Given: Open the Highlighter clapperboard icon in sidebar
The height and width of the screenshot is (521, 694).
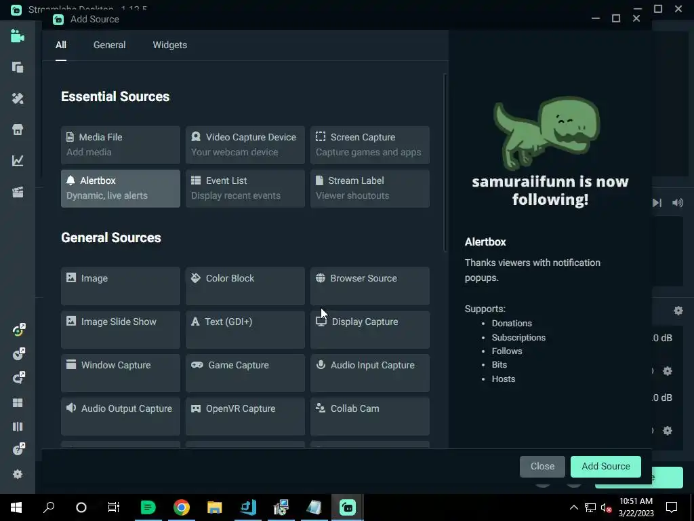Looking at the screenshot, I should [17, 192].
